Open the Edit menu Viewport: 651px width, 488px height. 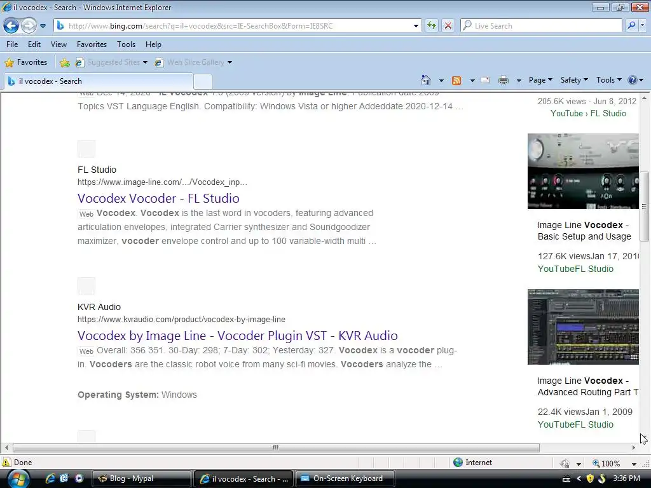tap(34, 44)
